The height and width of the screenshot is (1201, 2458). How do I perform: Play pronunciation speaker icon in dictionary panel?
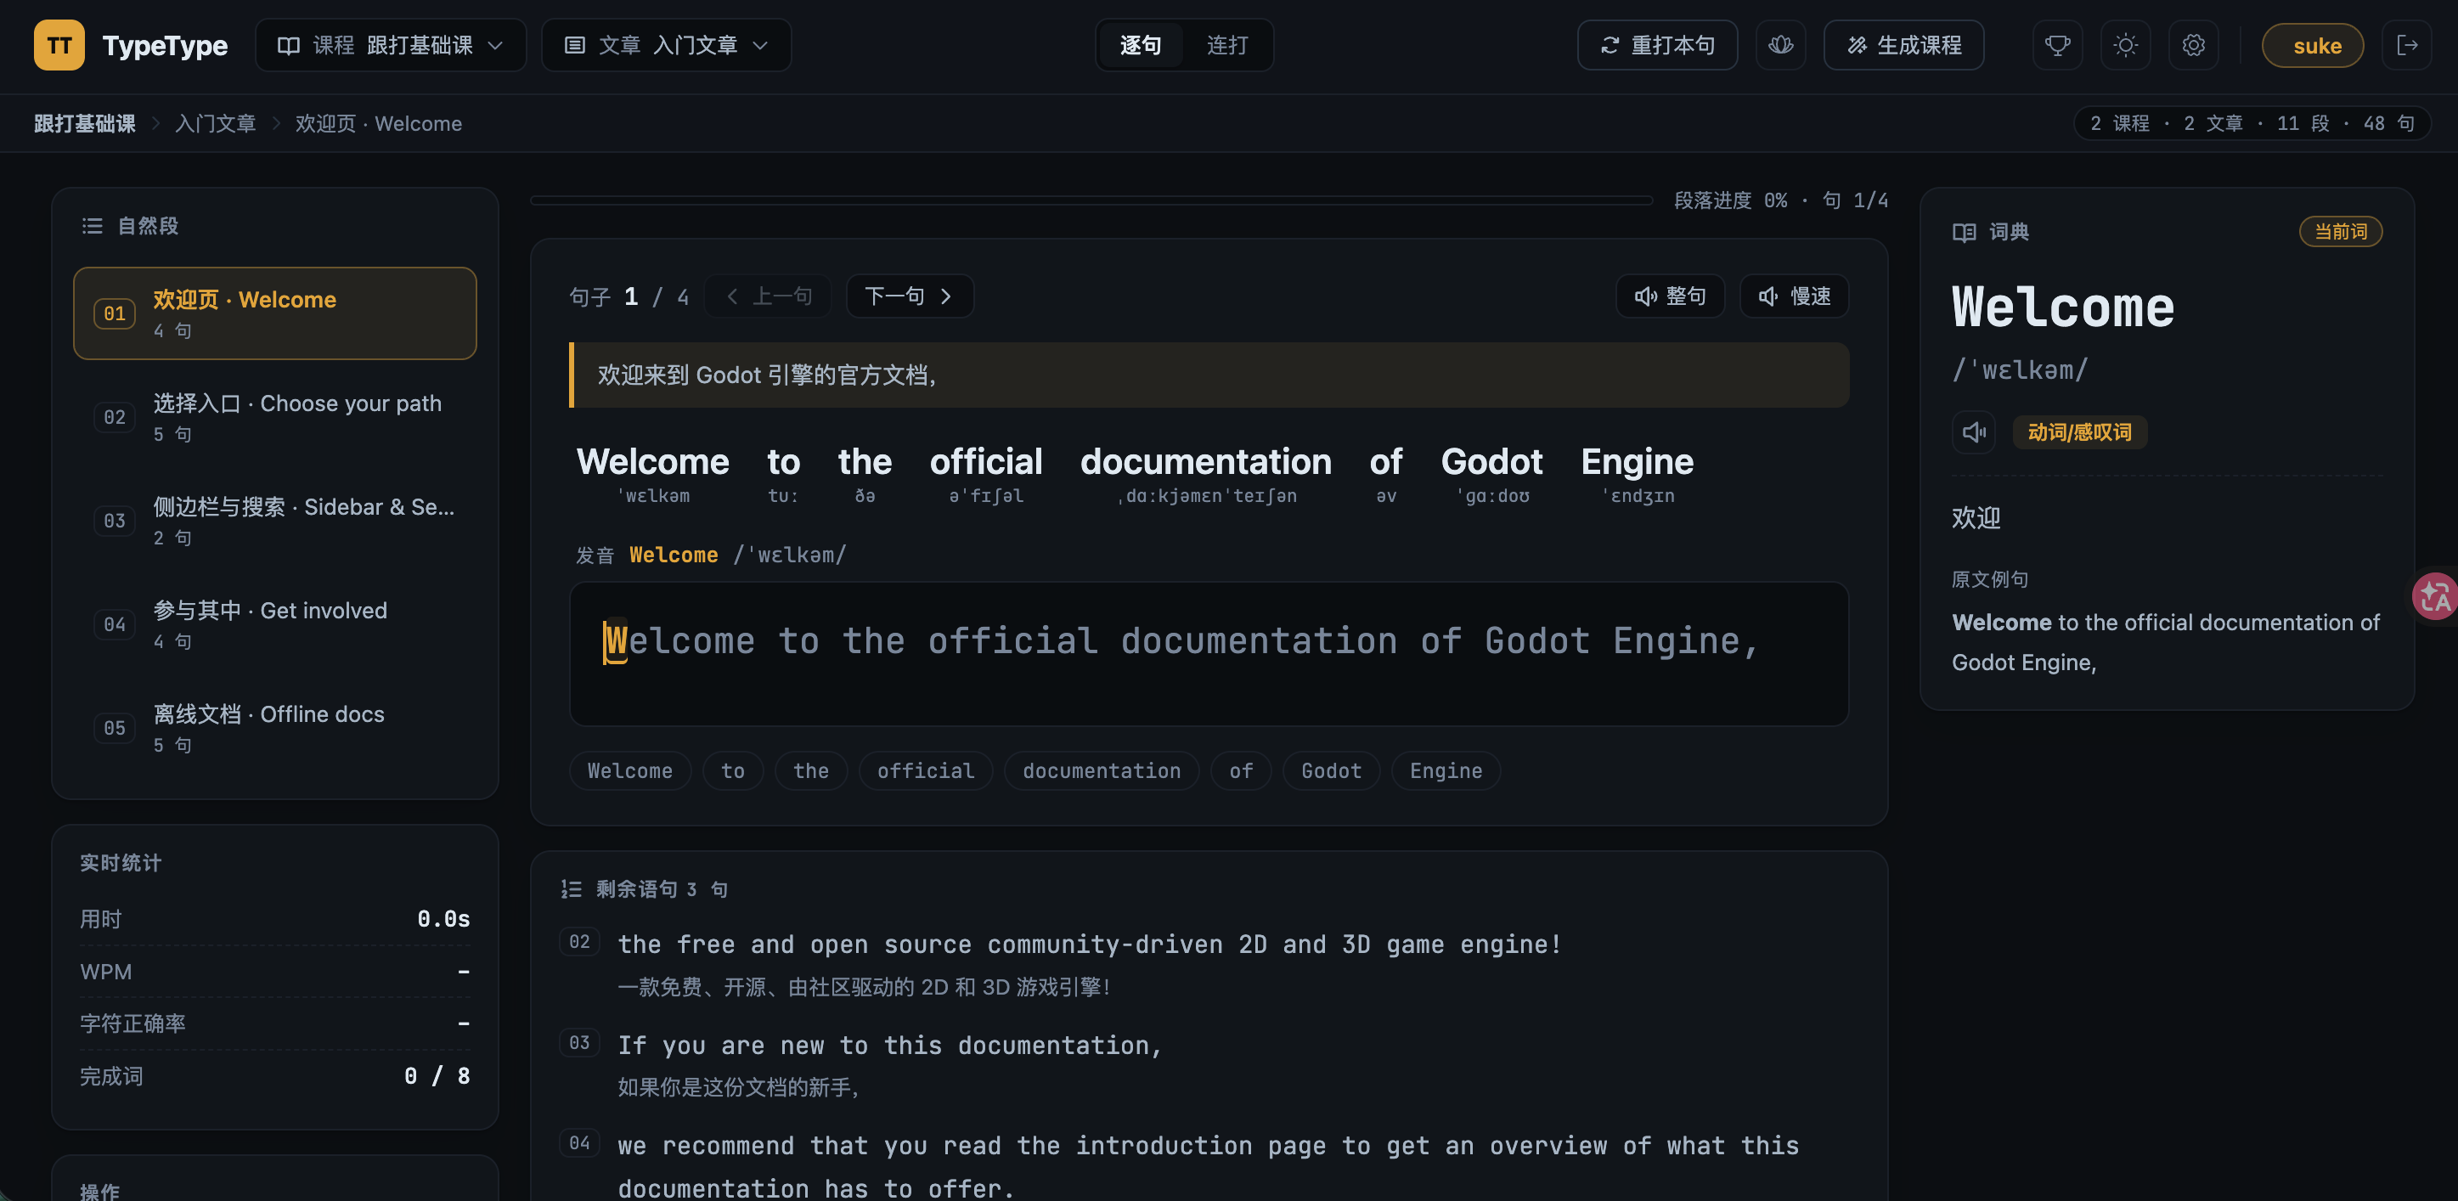[1973, 432]
